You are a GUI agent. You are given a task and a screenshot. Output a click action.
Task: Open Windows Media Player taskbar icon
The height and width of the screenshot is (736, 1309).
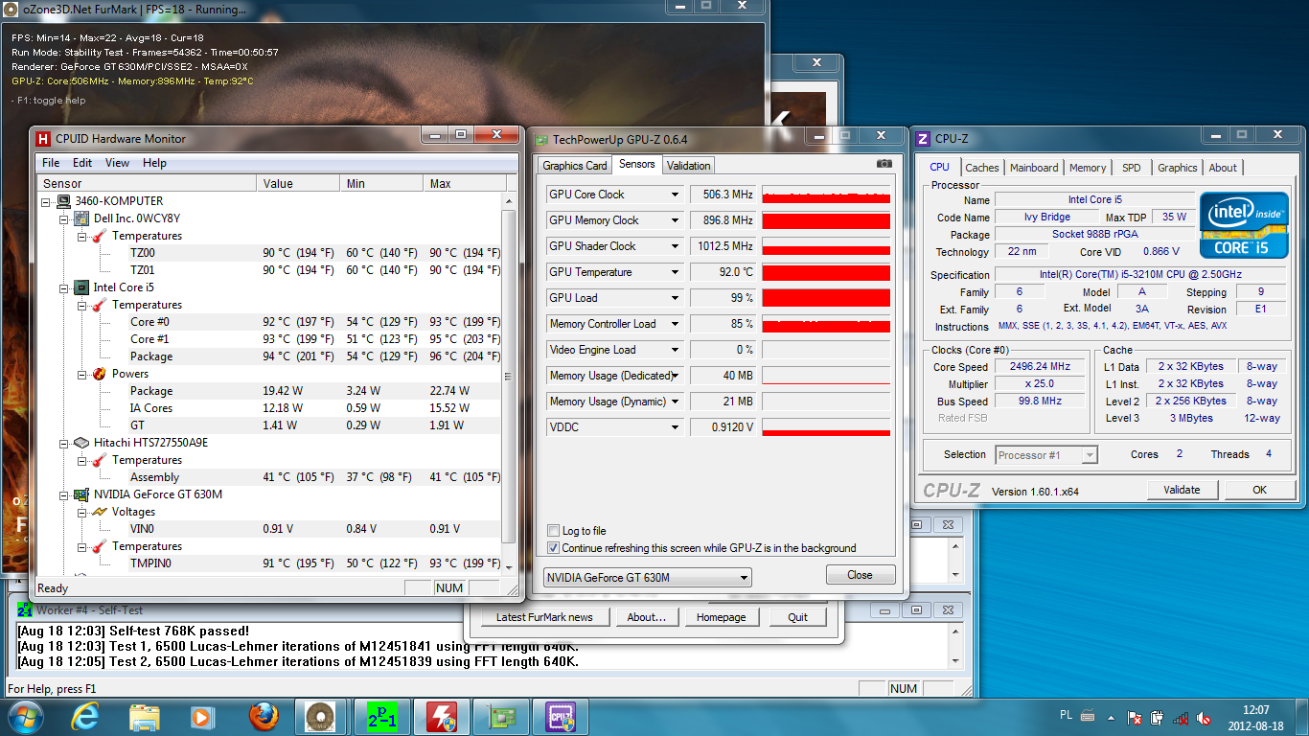click(x=202, y=717)
